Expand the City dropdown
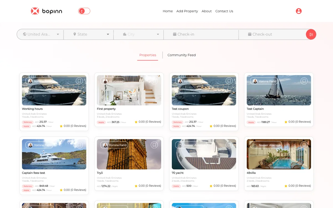Viewport: 333px width, 208px height. click(158, 34)
